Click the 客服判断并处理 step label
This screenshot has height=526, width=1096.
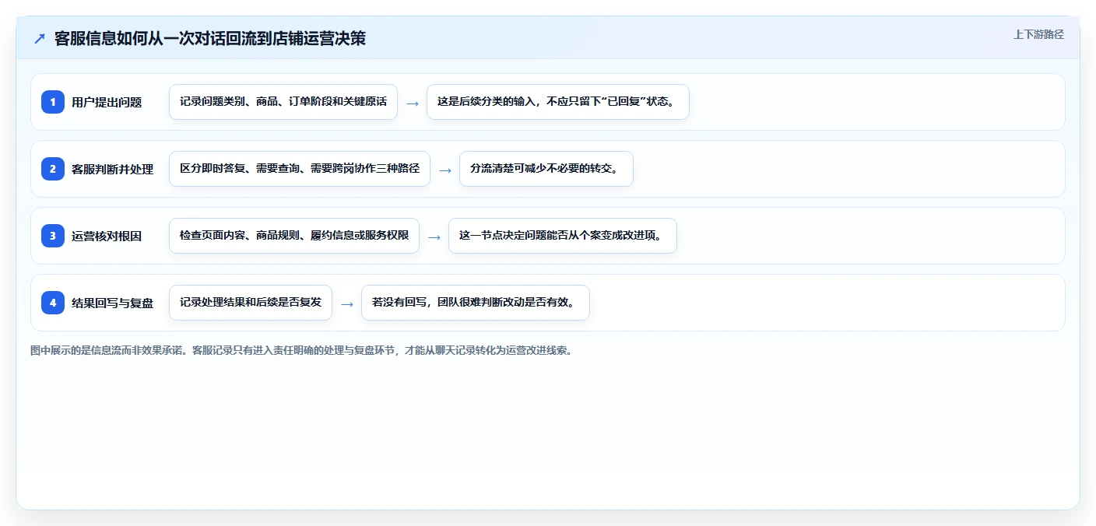tap(113, 169)
